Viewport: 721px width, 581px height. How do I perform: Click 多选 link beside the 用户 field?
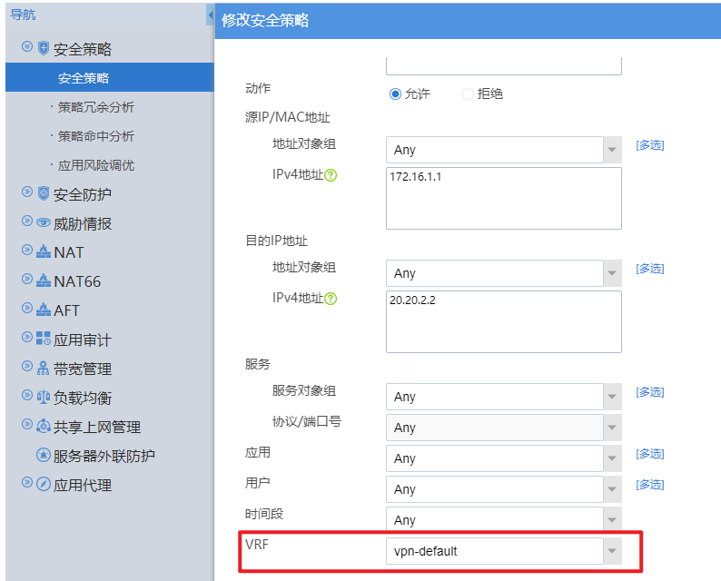point(649,485)
